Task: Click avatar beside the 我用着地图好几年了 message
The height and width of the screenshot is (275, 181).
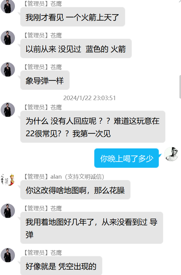Action: point(8,211)
